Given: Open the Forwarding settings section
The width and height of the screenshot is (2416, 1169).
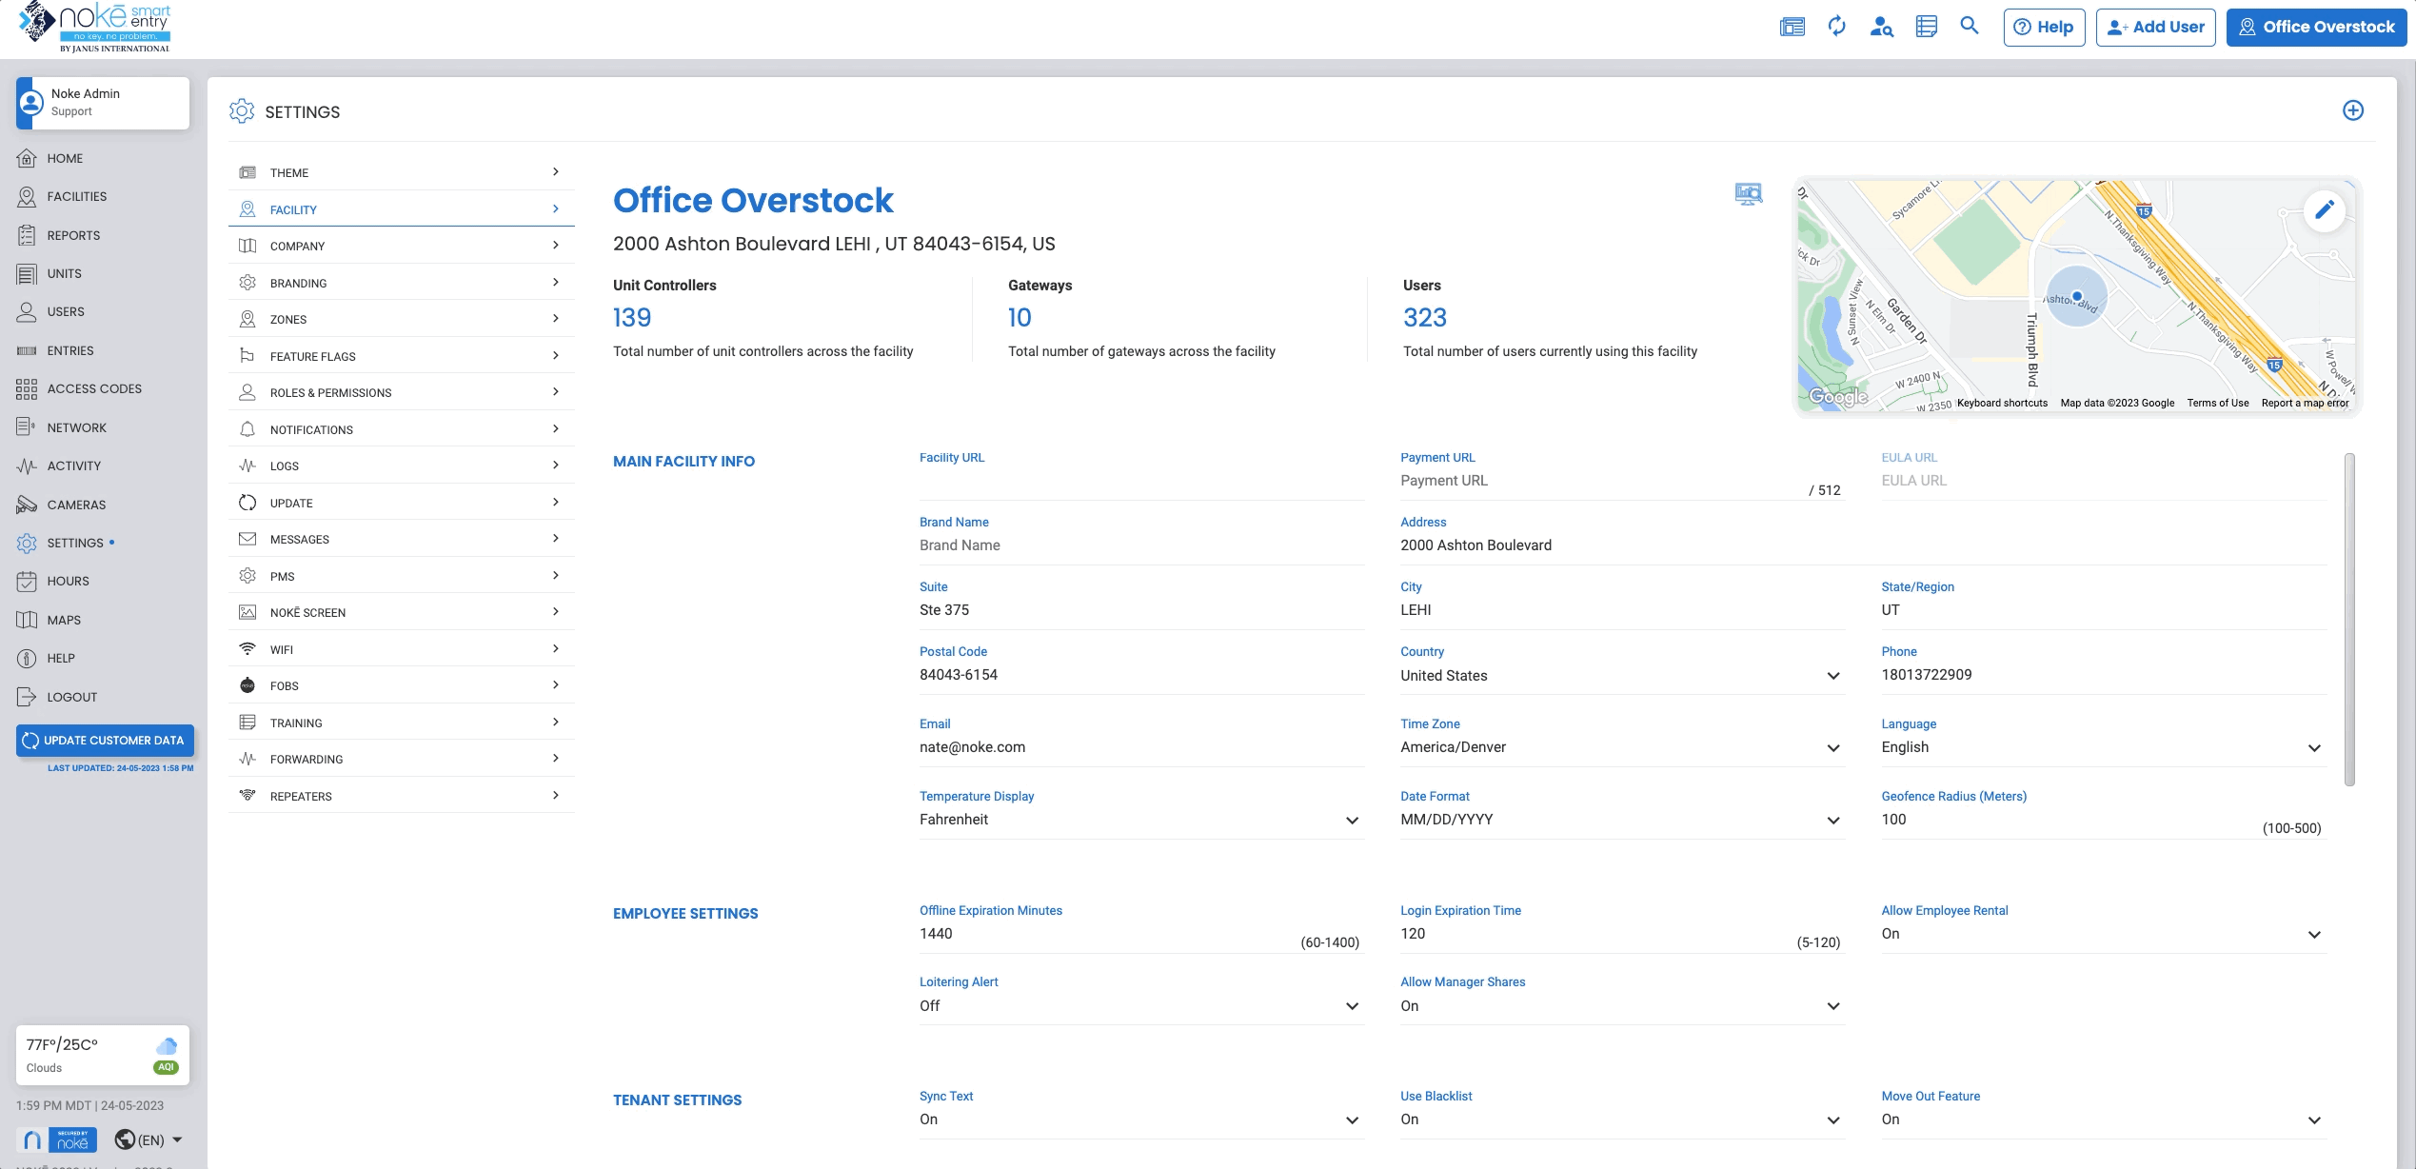Looking at the screenshot, I should coord(401,759).
